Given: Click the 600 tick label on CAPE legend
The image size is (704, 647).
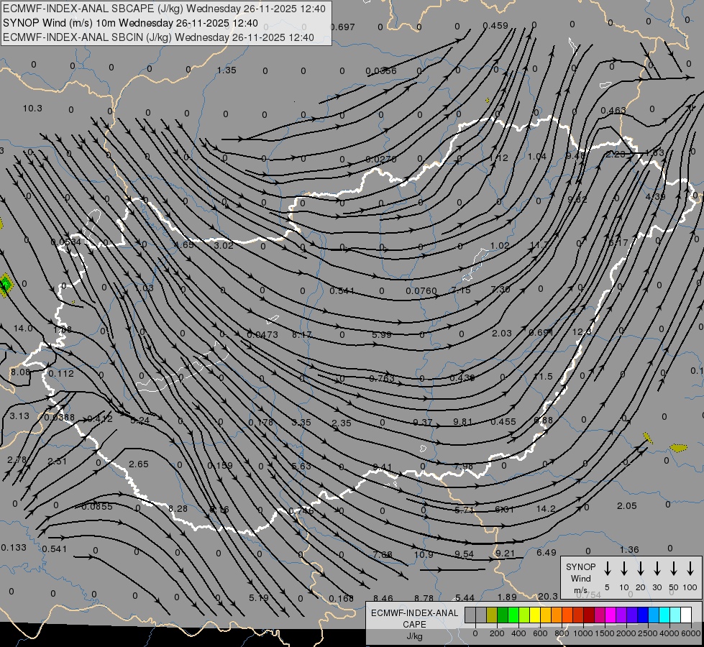Looking at the screenshot, I should tap(540, 633).
